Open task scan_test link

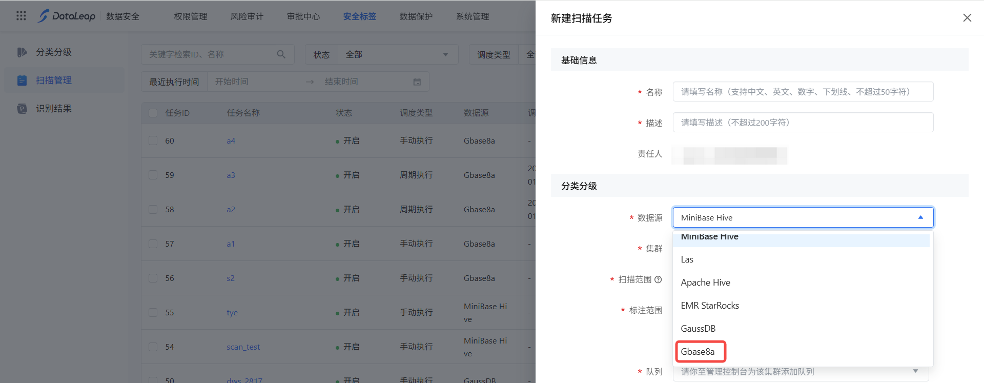(x=243, y=347)
